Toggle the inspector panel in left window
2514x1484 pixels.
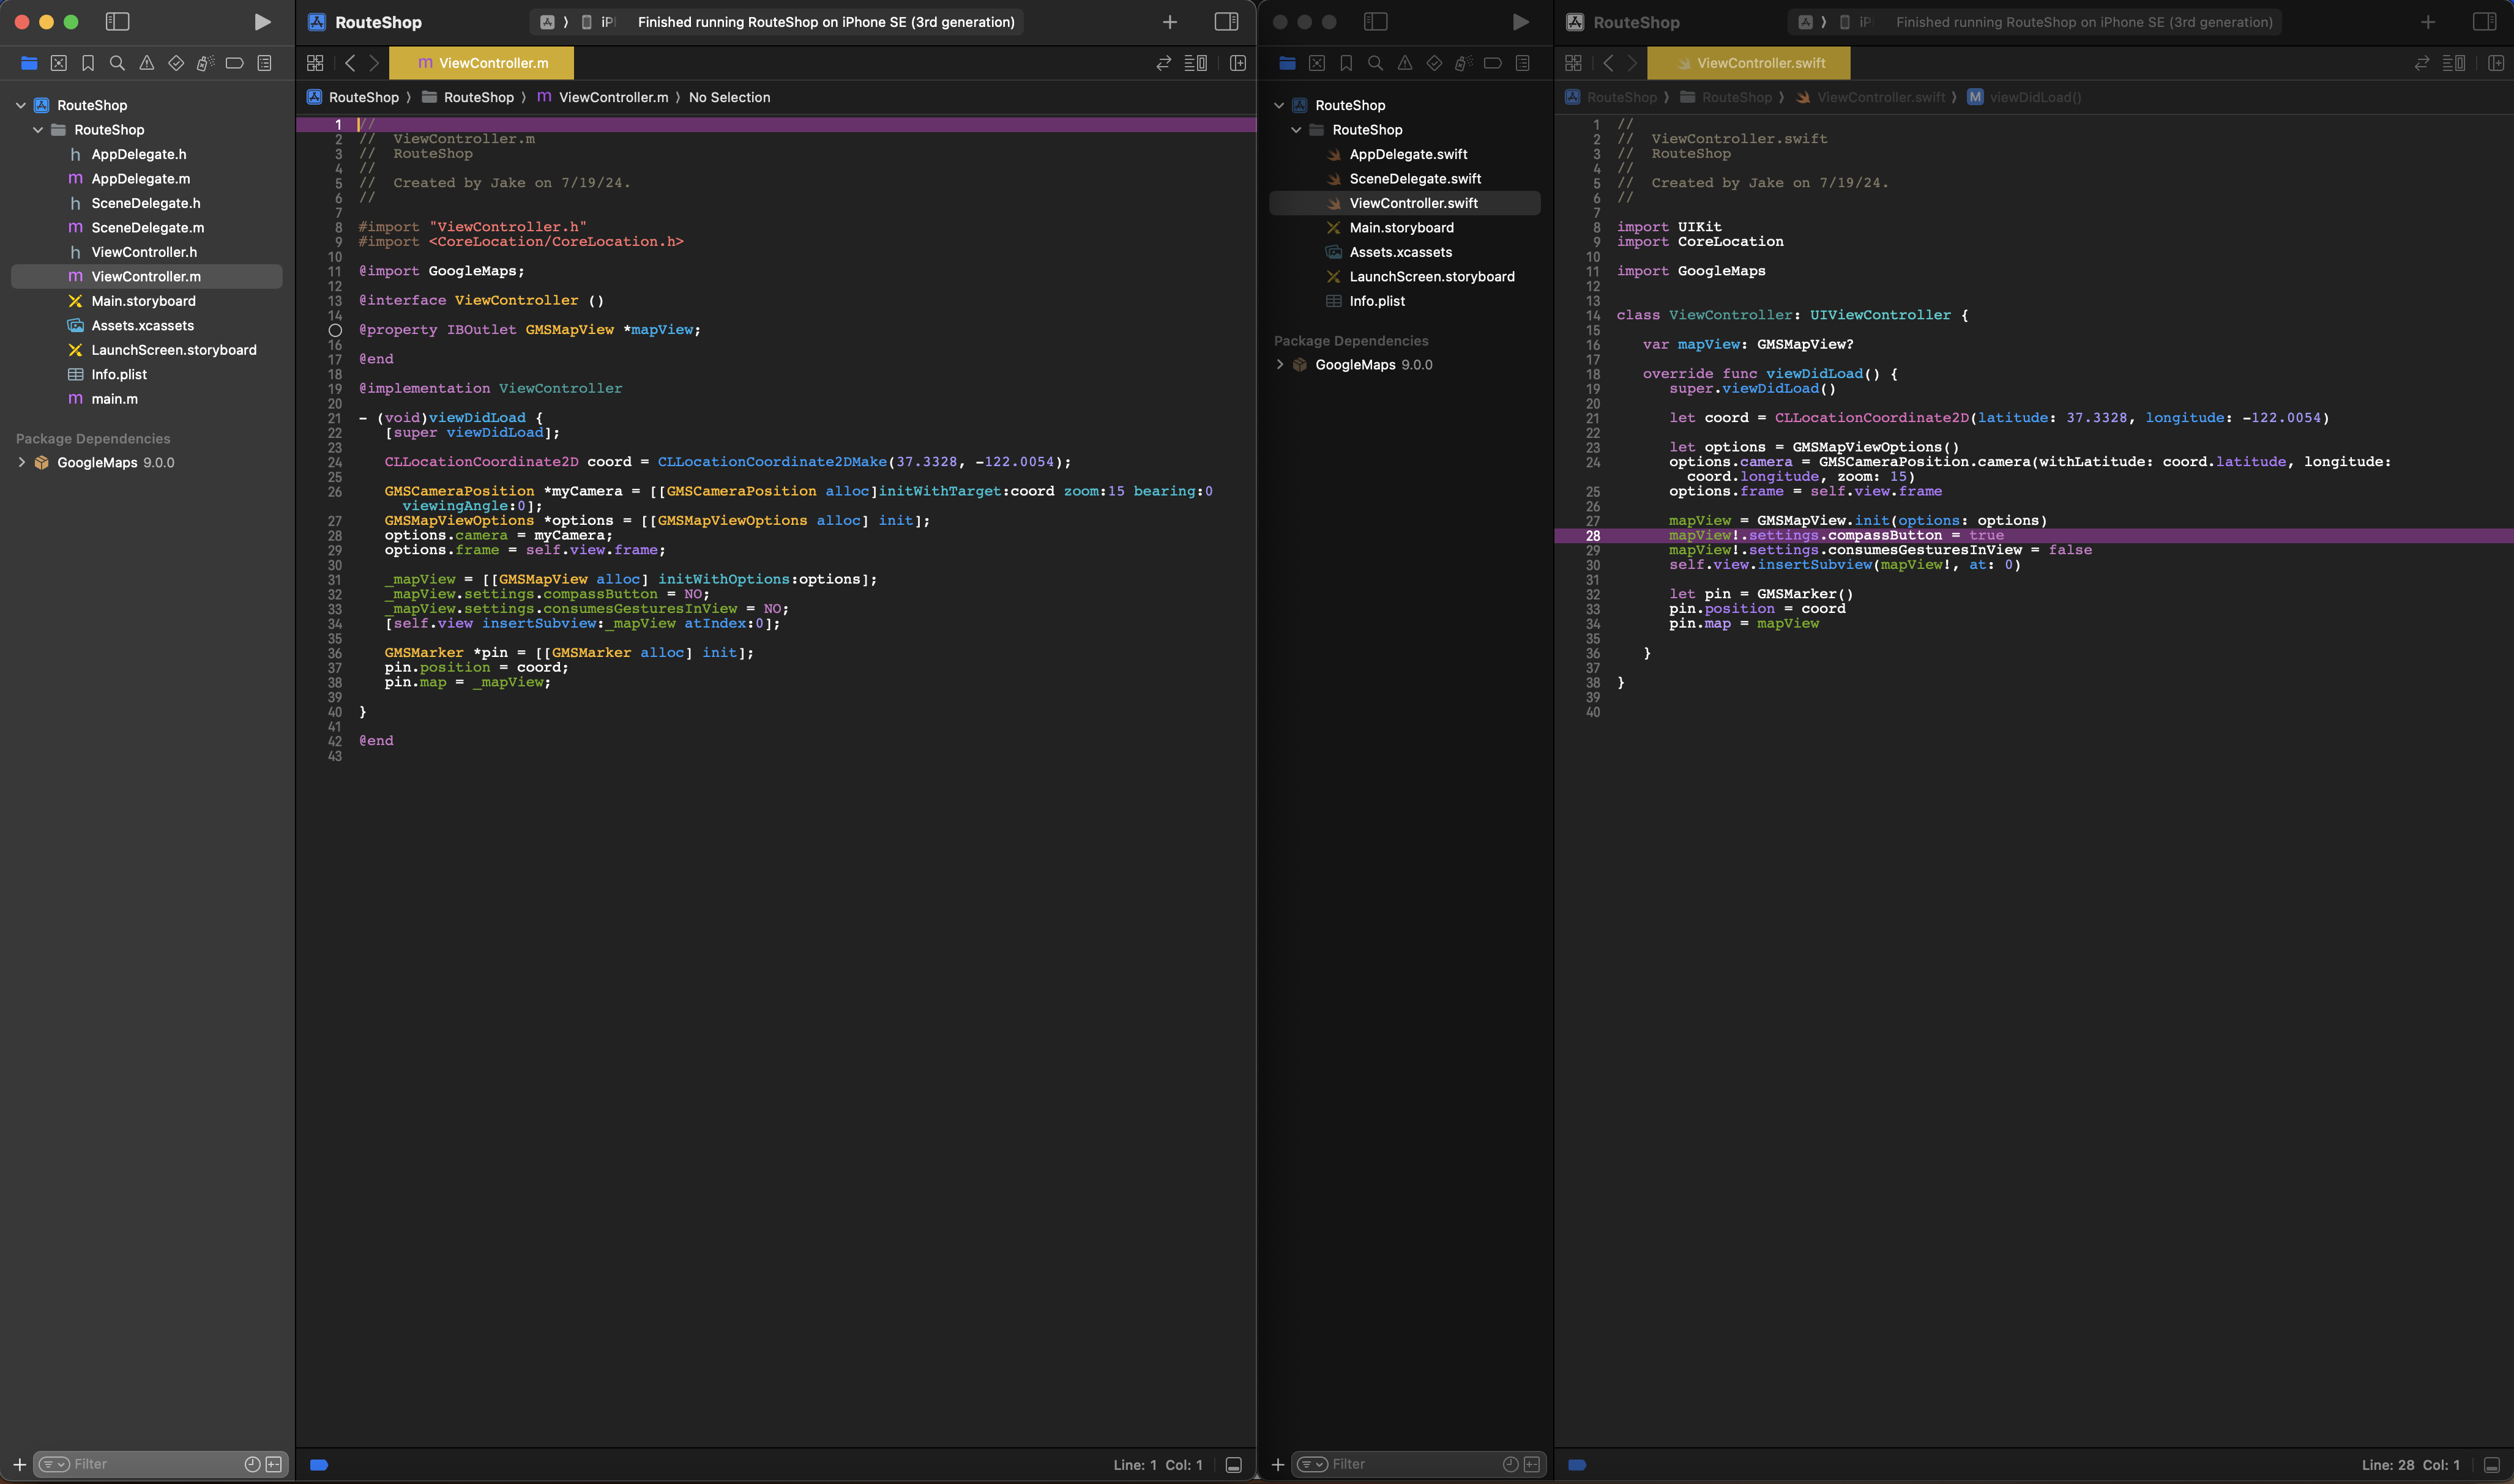[1226, 22]
